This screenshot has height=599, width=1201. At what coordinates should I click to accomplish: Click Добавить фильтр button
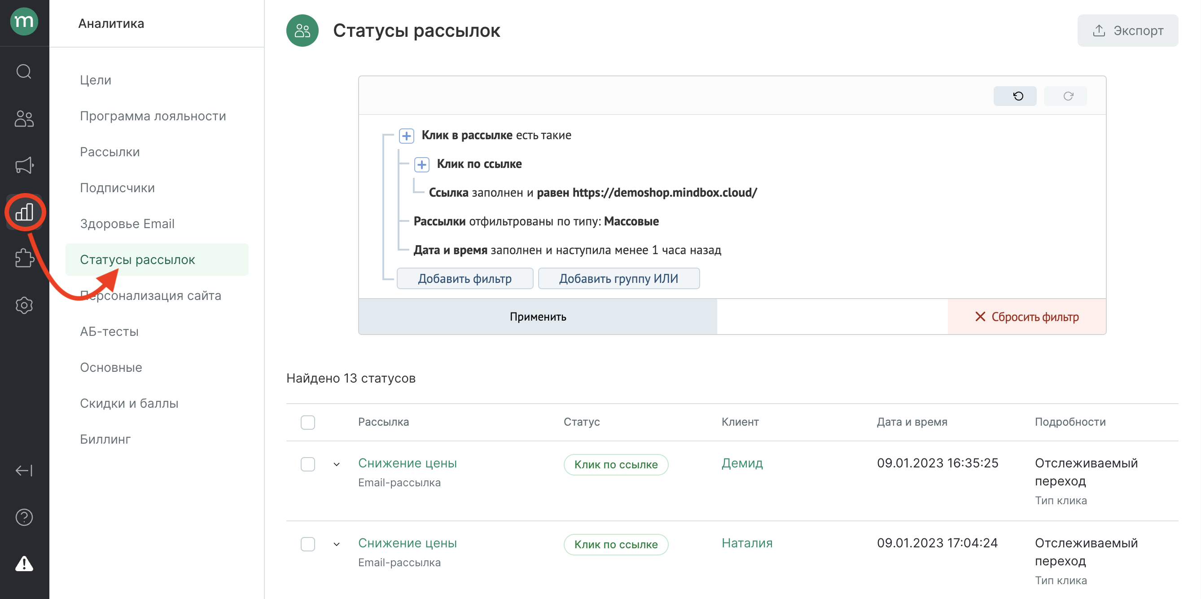465,278
